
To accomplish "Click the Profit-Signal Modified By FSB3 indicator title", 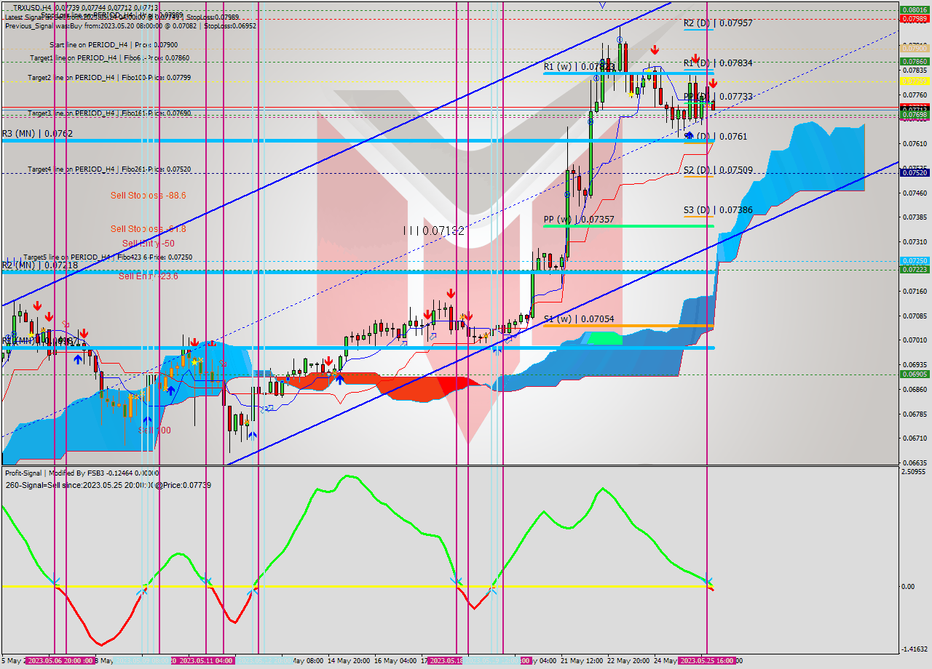I will tap(82, 473).
